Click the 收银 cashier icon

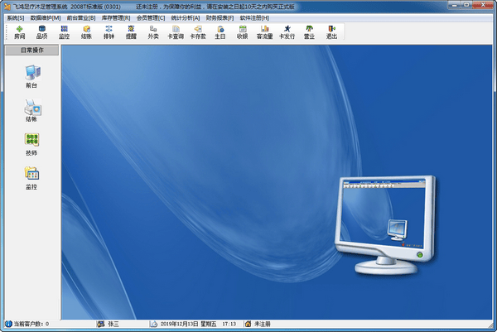coord(242,32)
